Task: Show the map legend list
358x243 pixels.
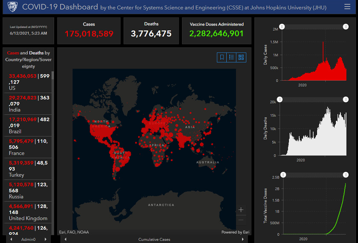Action: [231, 57]
